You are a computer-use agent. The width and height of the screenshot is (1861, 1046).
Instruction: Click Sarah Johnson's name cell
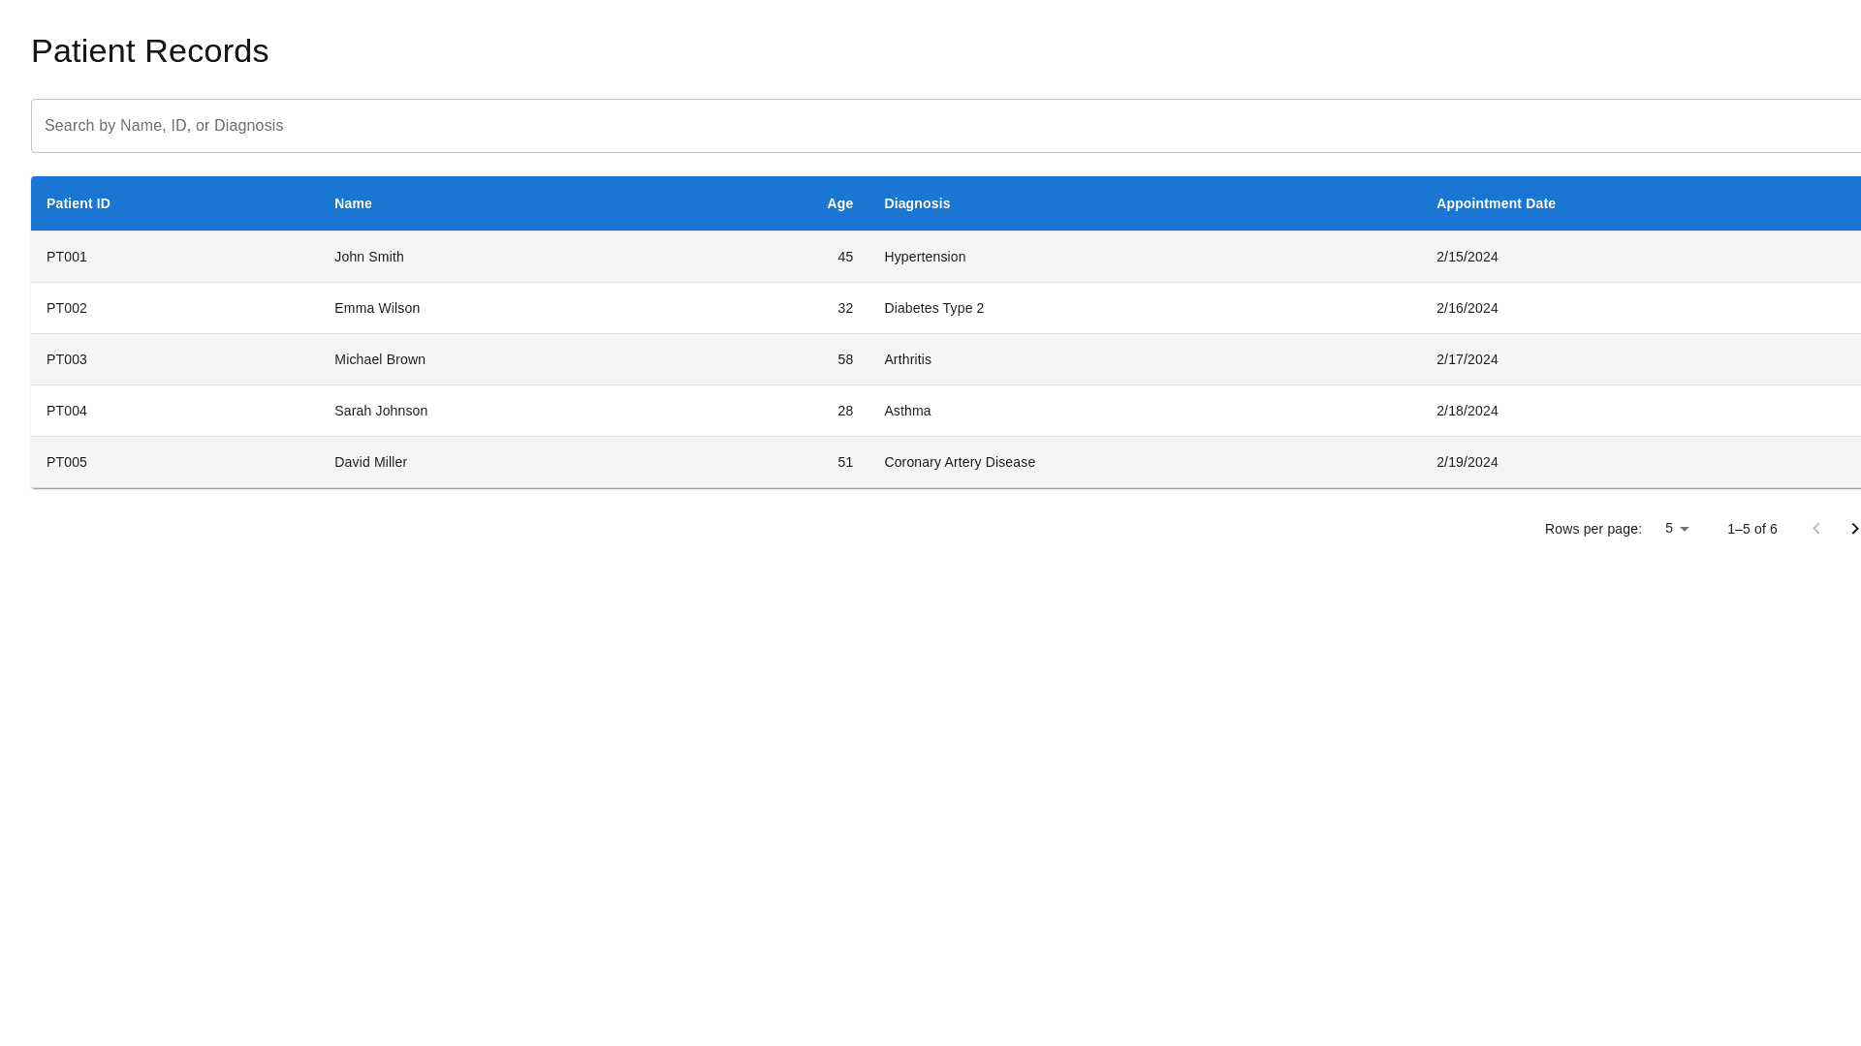click(380, 411)
